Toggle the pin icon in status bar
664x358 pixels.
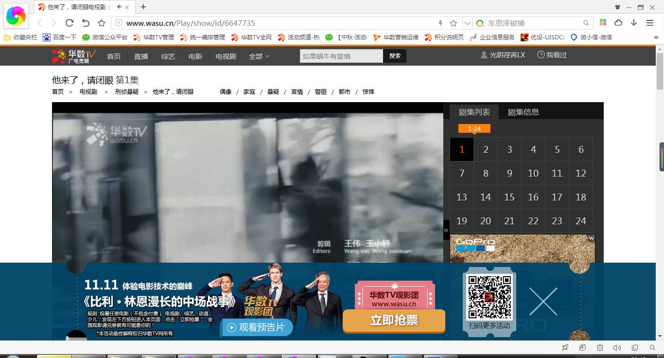(x=565, y=348)
